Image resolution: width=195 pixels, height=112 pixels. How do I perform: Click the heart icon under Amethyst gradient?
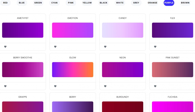5,47
